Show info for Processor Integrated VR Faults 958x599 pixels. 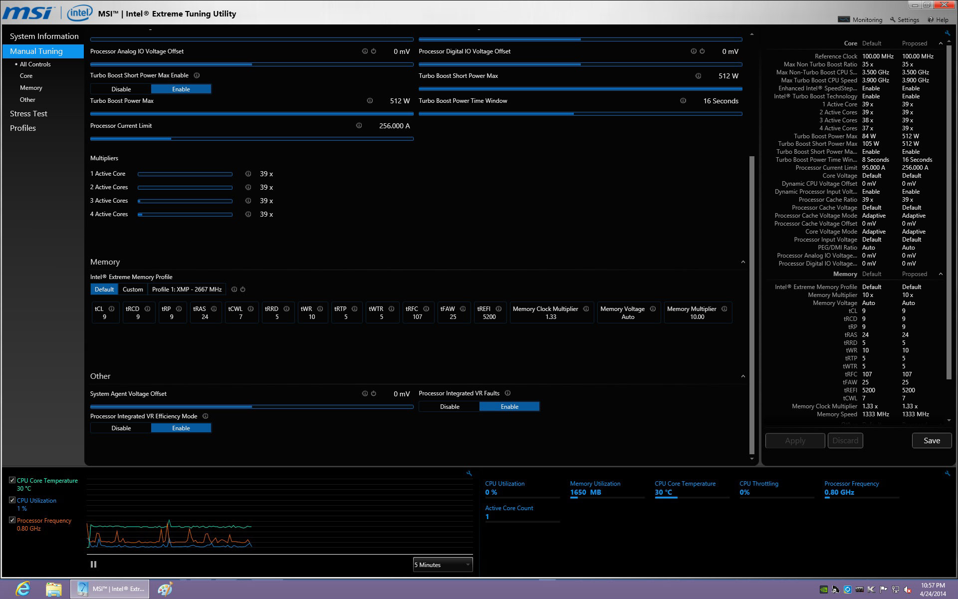[x=507, y=393]
